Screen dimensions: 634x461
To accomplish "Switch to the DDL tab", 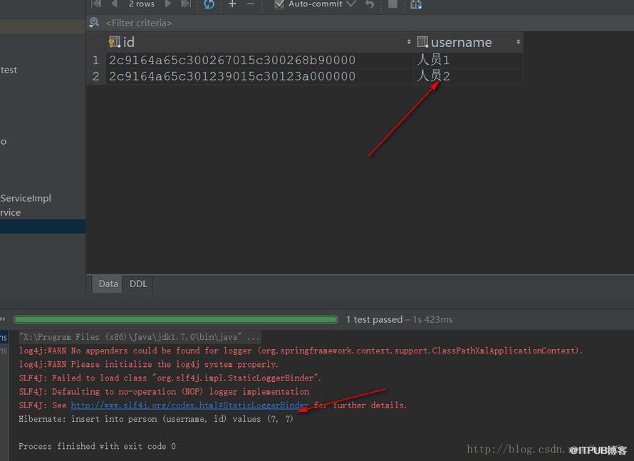I will (x=138, y=284).
